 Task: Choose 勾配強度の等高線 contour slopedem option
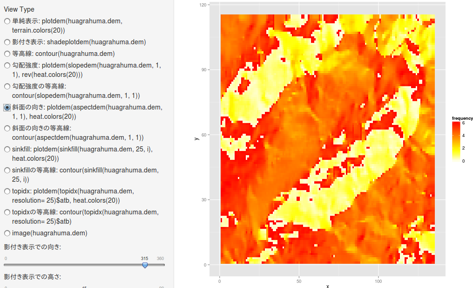click(7, 86)
